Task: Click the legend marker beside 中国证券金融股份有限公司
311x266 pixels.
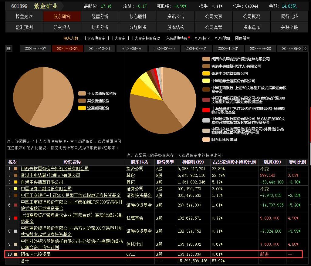Action: 206,81
